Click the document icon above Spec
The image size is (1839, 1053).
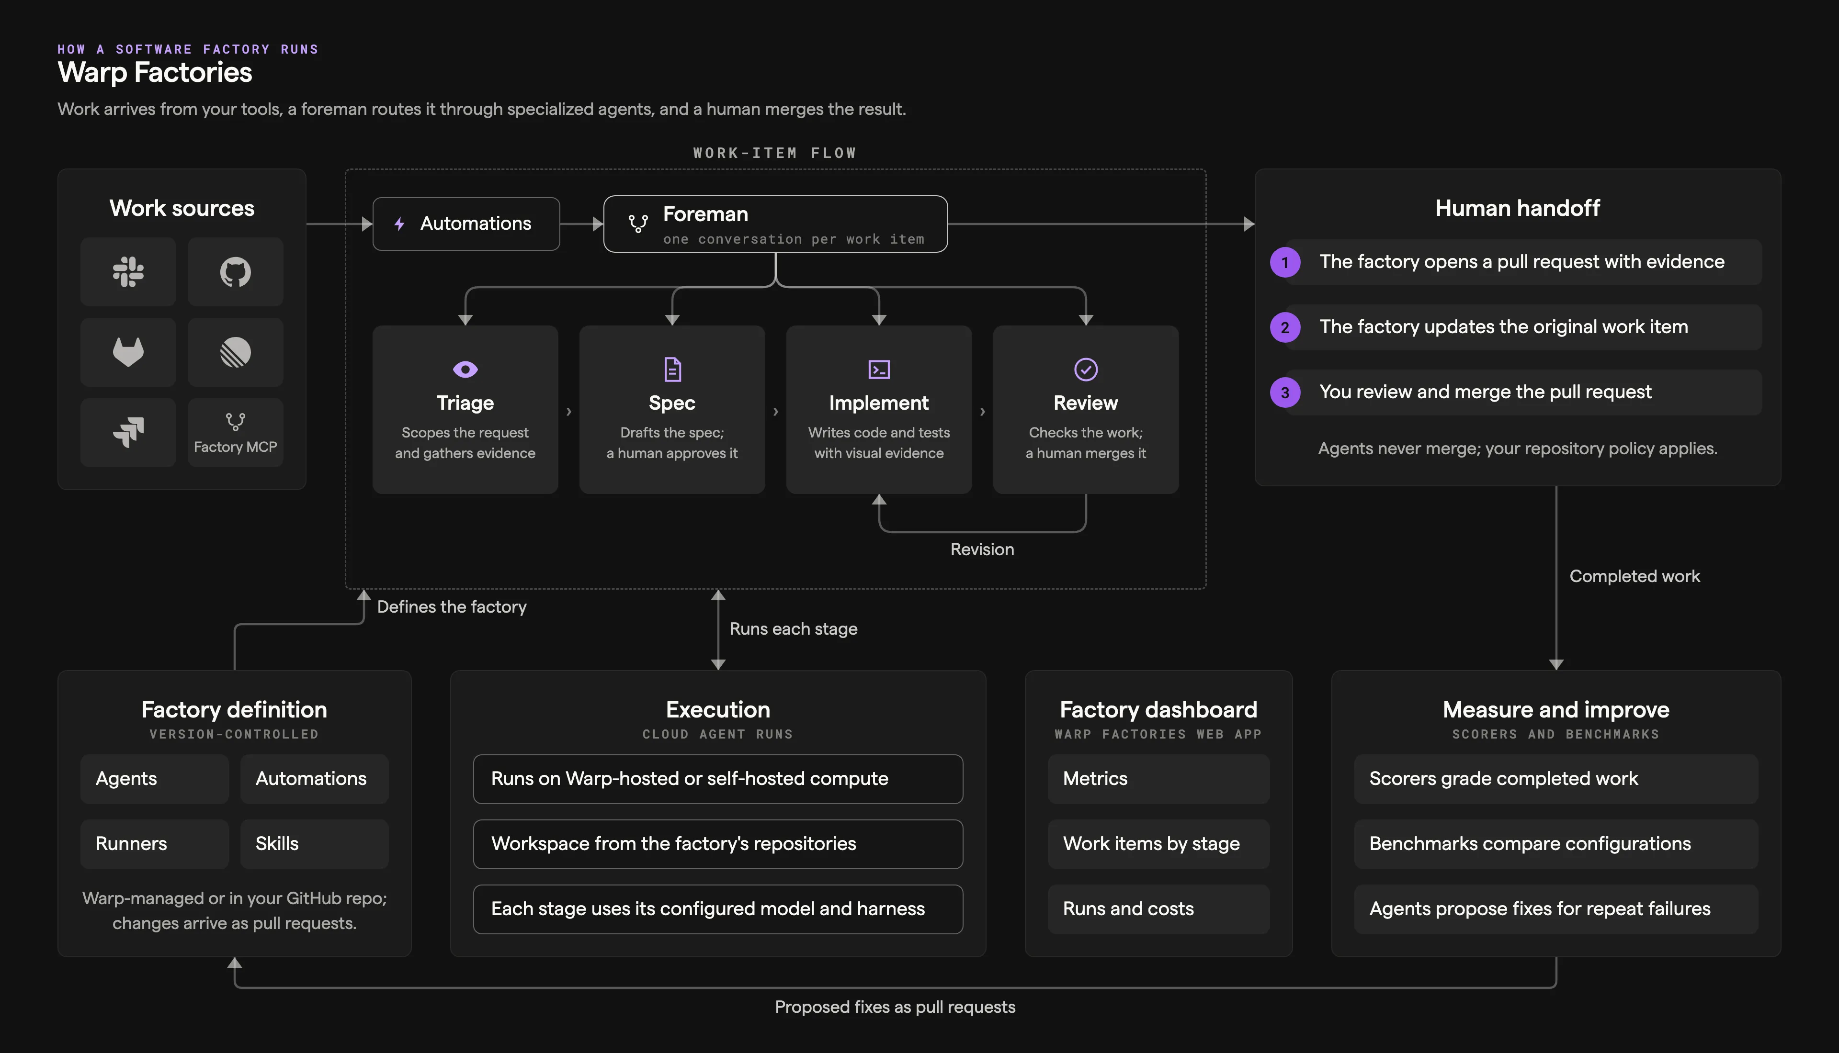tap(672, 370)
